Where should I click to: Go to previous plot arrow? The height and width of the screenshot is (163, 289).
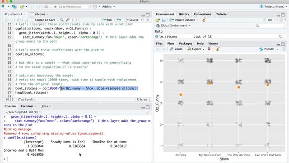[x=158, y=49]
